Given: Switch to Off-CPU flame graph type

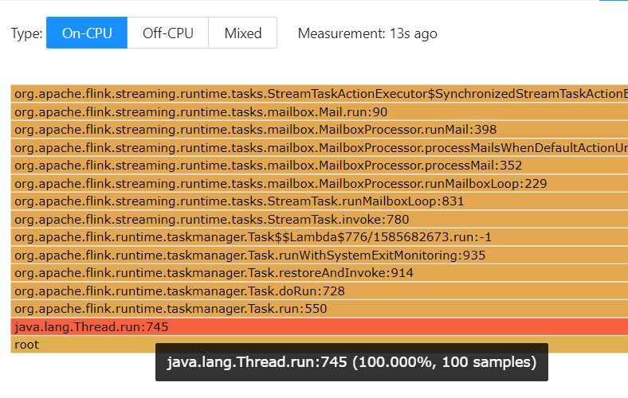Looking at the screenshot, I should (x=167, y=33).
